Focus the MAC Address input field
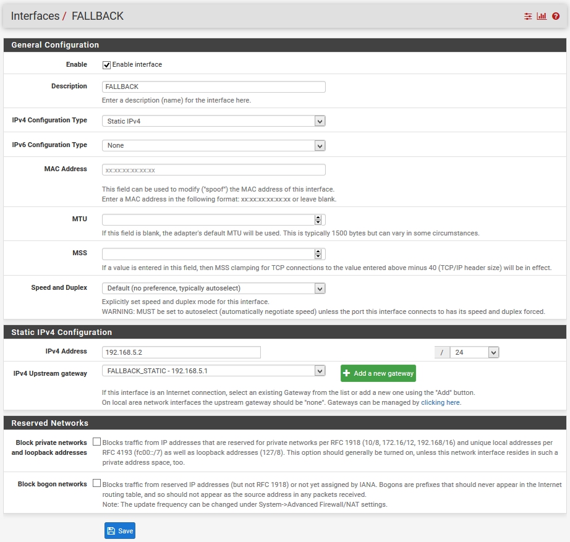 click(213, 169)
